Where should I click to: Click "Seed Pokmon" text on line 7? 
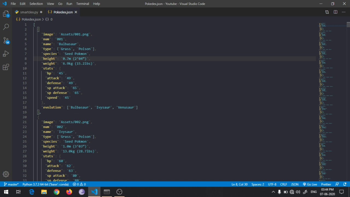[75, 54]
